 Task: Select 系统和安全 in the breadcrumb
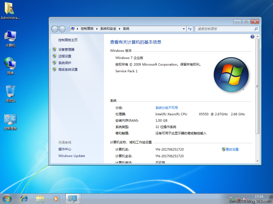108,29
